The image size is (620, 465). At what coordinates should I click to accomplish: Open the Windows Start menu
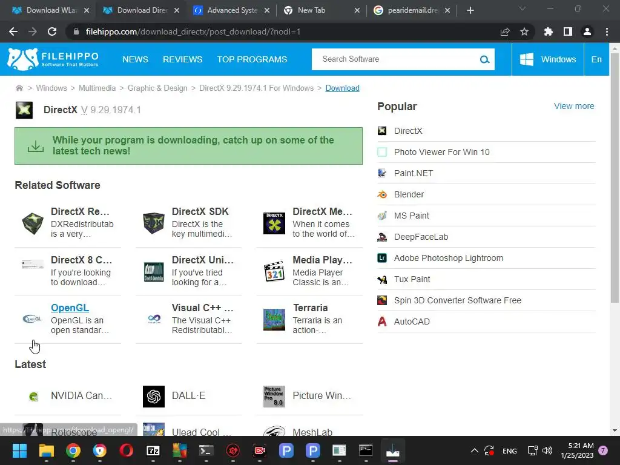click(x=19, y=450)
